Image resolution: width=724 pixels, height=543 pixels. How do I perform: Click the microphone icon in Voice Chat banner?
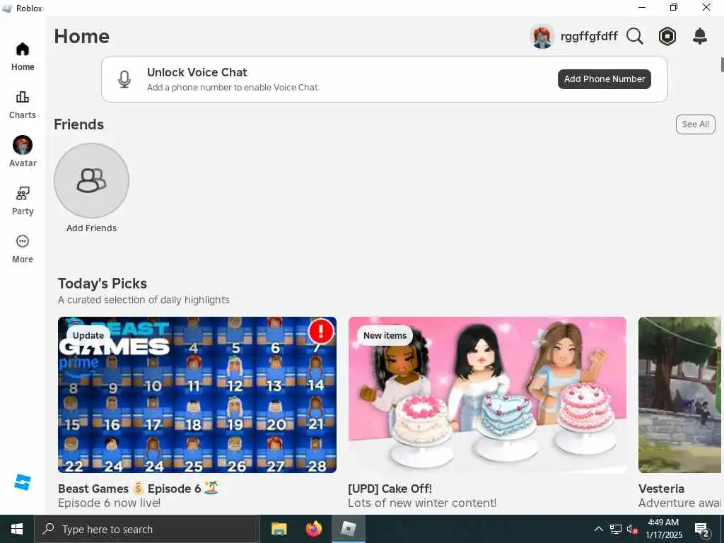124,79
